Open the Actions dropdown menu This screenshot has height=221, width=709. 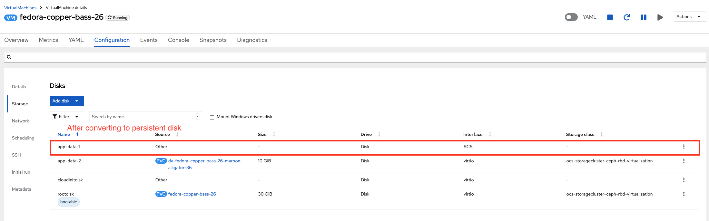(x=688, y=17)
